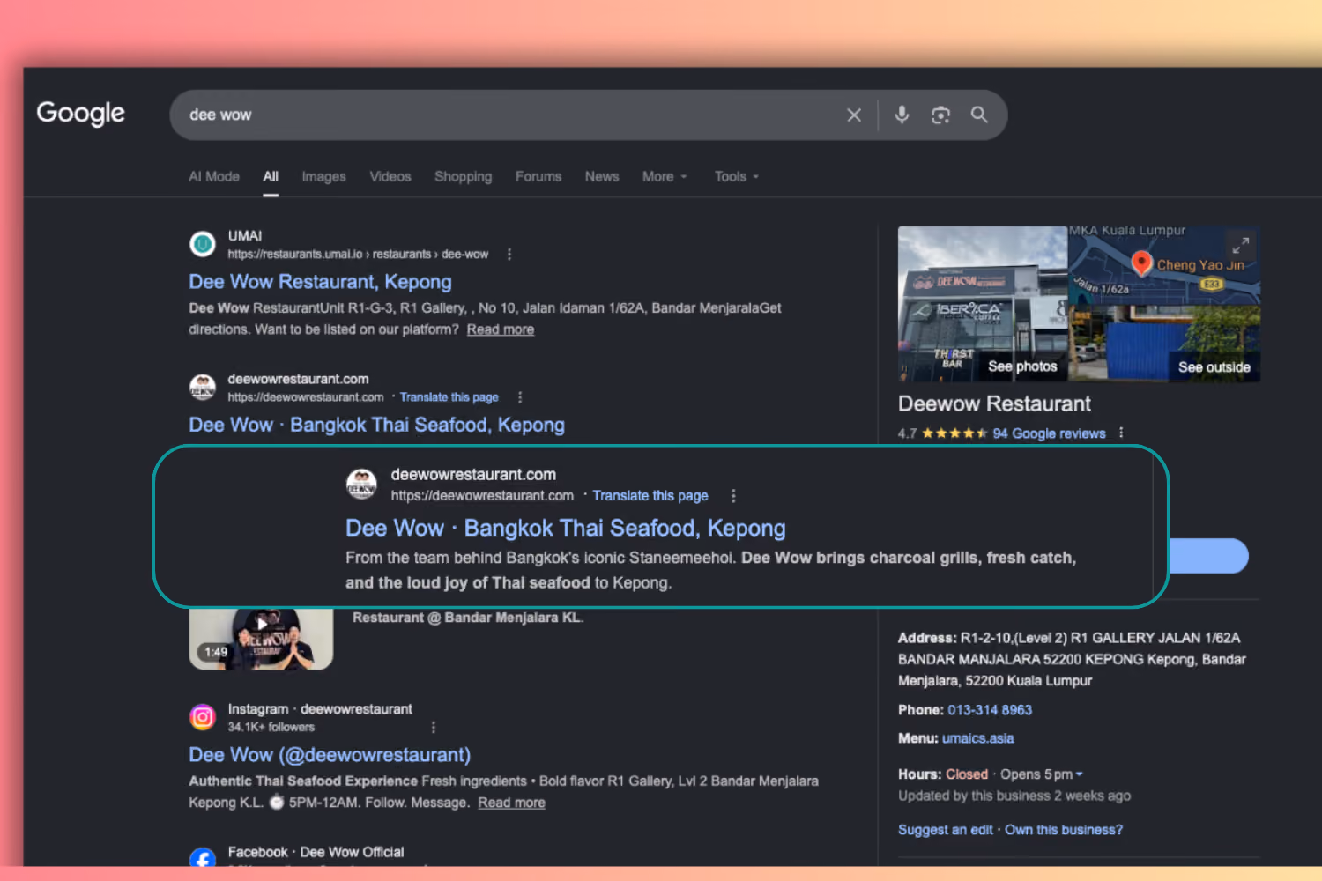This screenshot has height=881, width=1322.
Task: Click the Instagram logo icon
Action: point(203,717)
